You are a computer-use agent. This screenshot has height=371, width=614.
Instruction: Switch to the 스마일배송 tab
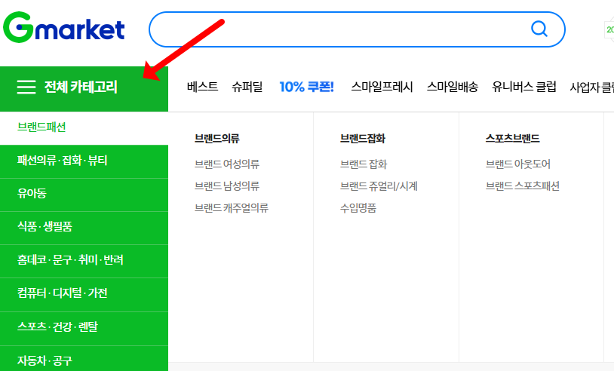pyautogui.click(x=453, y=87)
